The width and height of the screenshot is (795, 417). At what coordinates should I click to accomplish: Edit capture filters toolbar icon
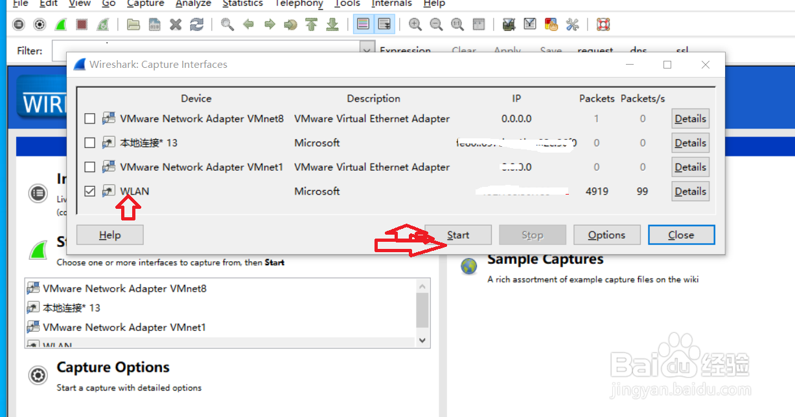tap(509, 25)
